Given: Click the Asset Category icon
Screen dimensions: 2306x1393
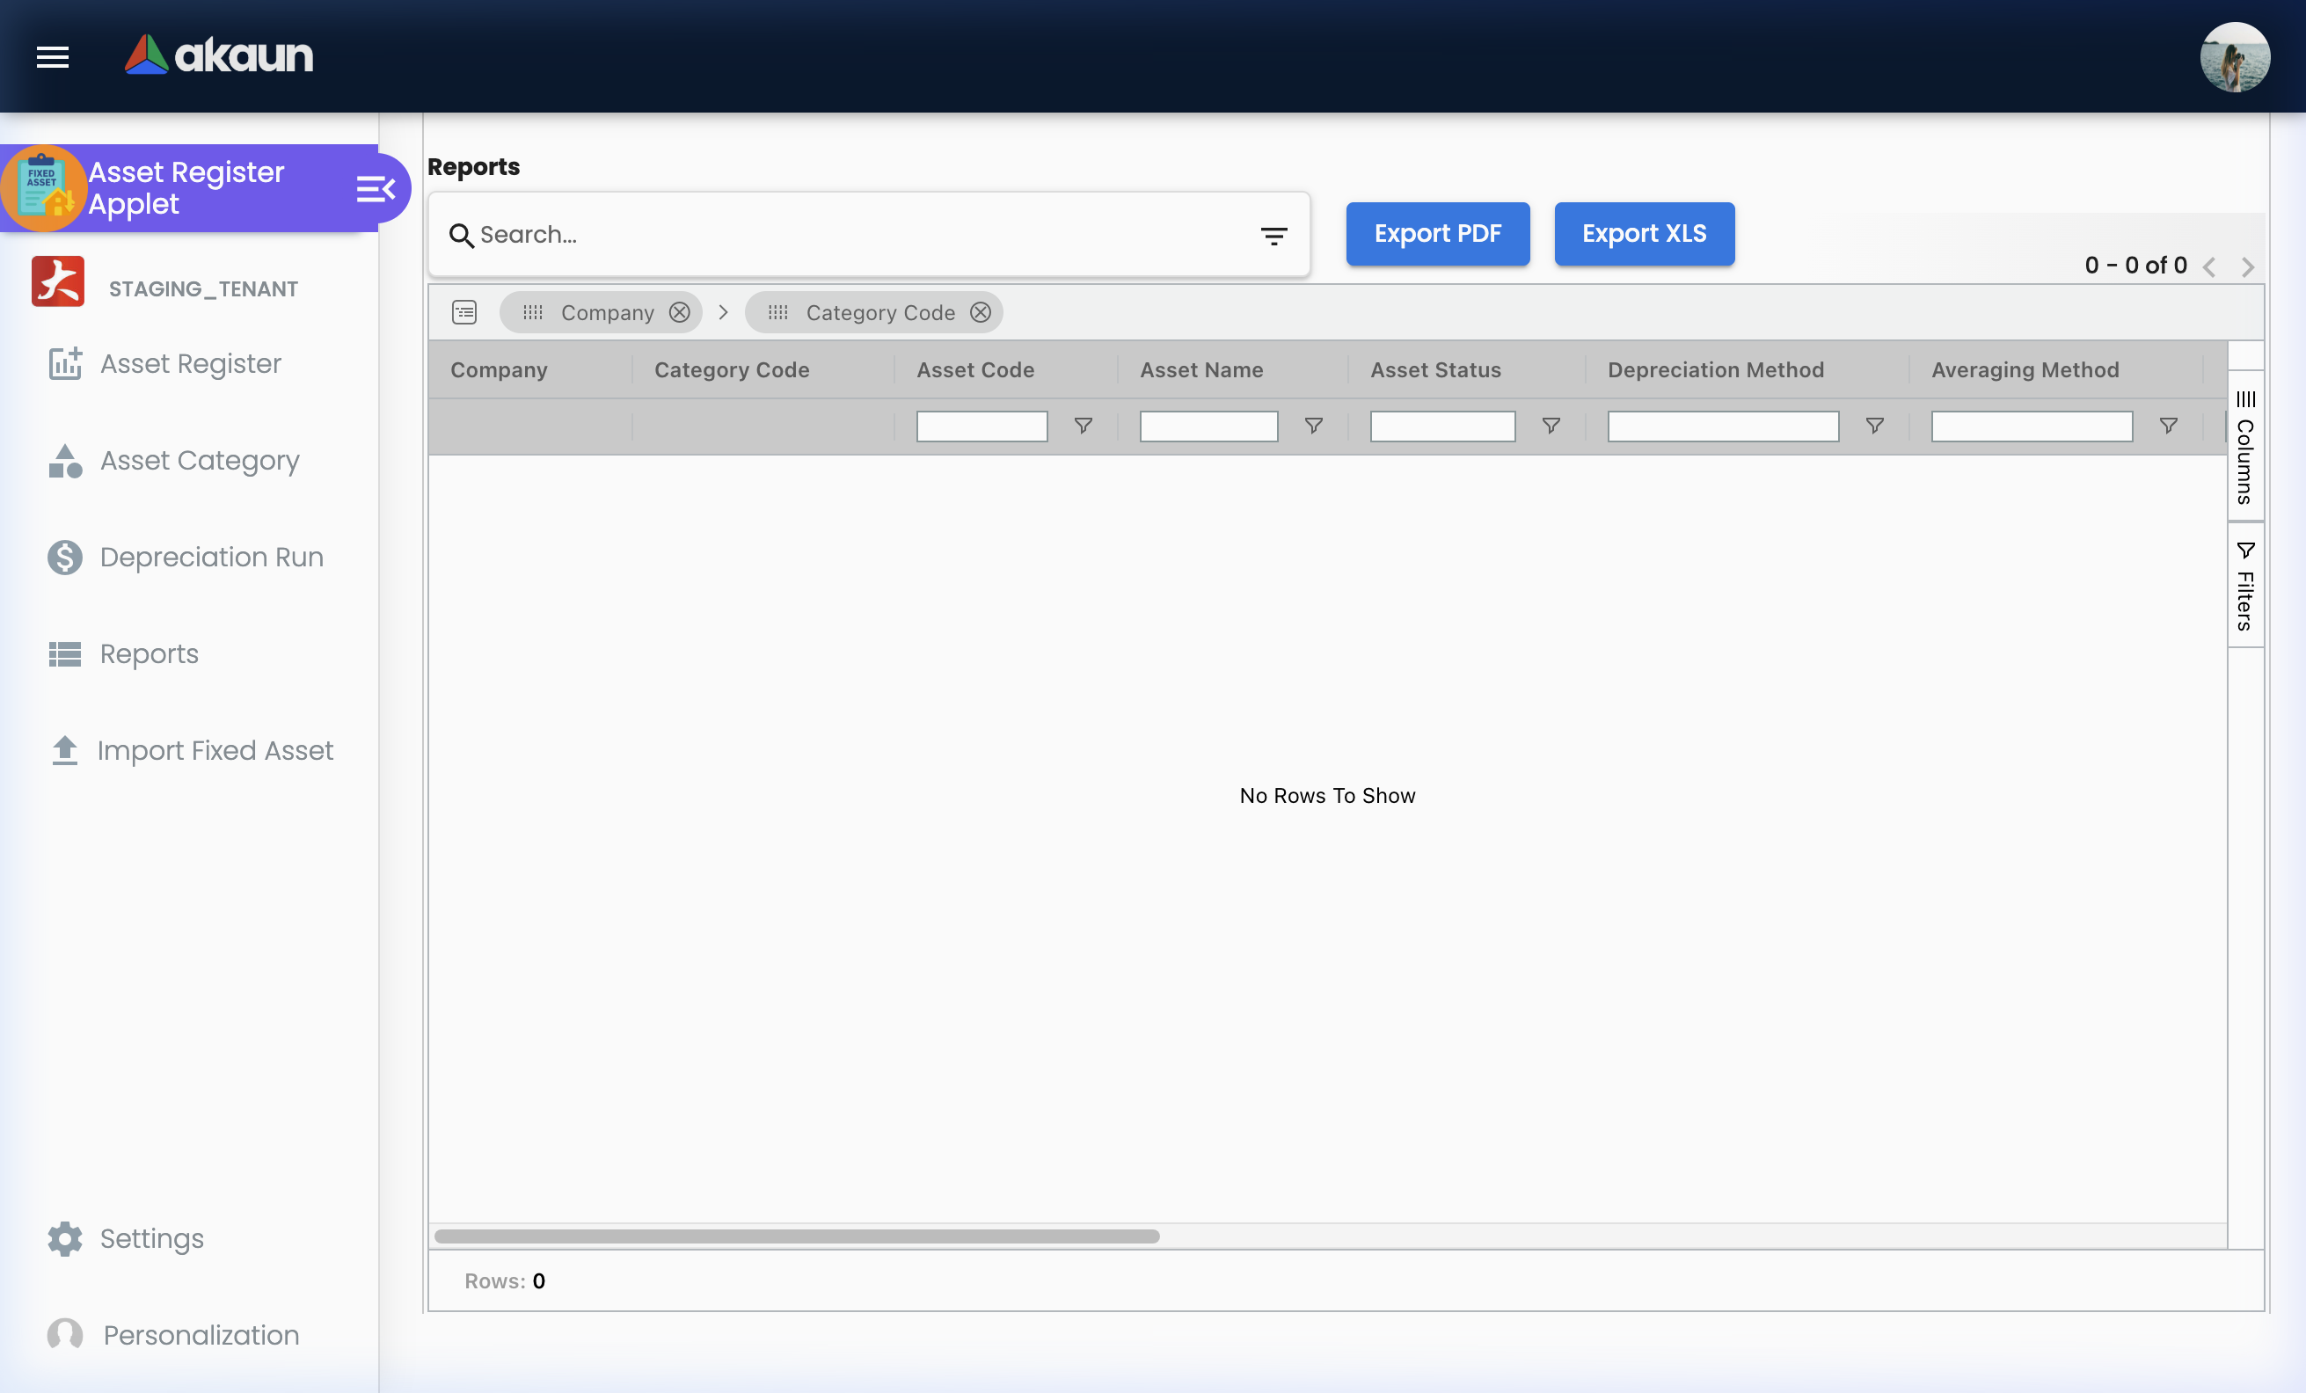Looking at the screenshot, I should click(63, 460).
